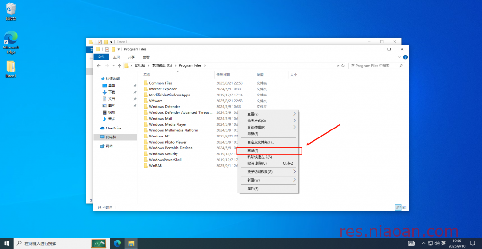Open the 新建(W) context submenu
Viewport: 482px width, 249px height.
(x=268, y=180)
